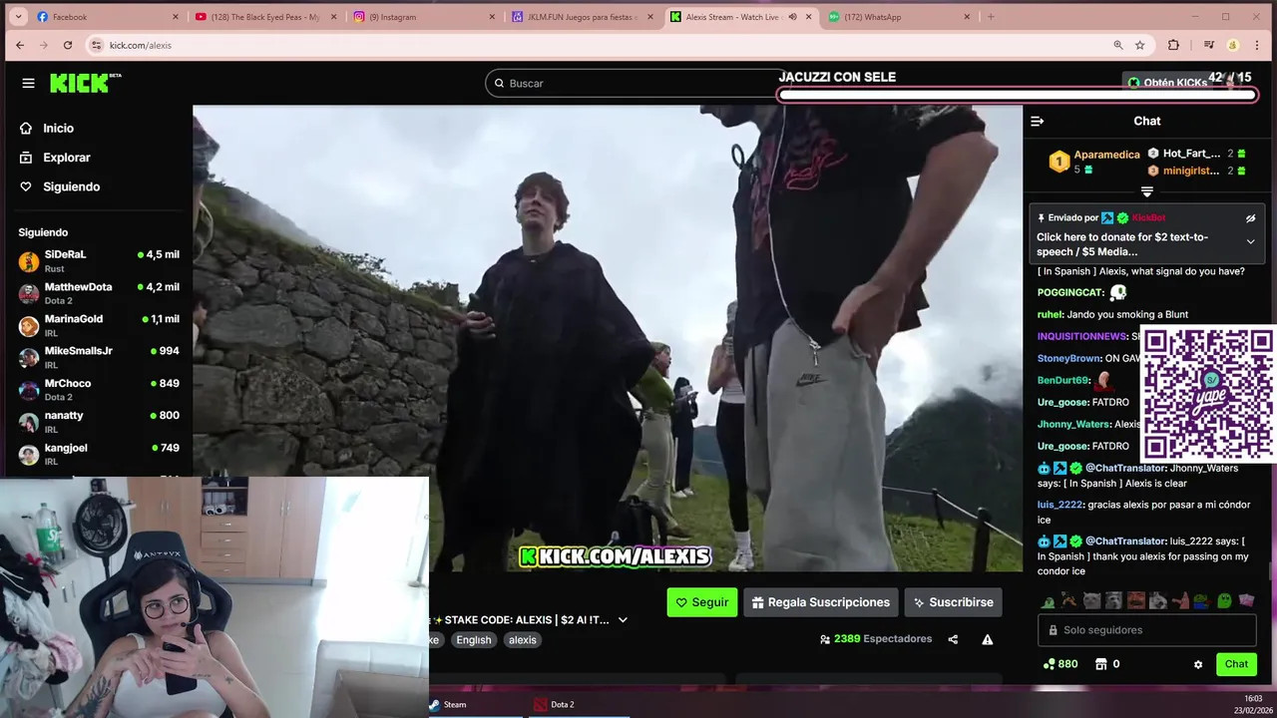Go to Inicio in sidebar
Viewport: 1277px width, 718px height.
coord(58,128)
